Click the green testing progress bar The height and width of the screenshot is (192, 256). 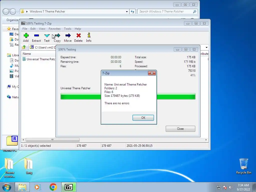pos(128,96)
